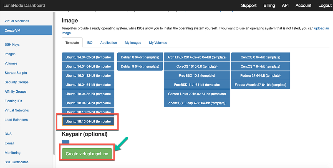The width and height of the screenshot is (333, 168).
Task: Open SSH Keys sidebar item
Action: (12, 45)
